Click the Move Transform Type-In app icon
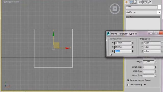163x92 pixels. (108, 33)
